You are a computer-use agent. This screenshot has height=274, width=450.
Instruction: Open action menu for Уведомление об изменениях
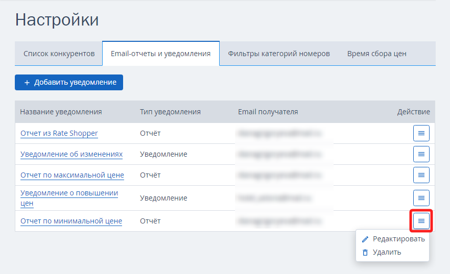point(421,154)
